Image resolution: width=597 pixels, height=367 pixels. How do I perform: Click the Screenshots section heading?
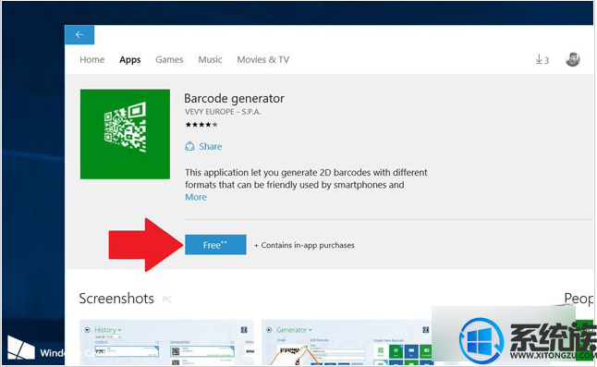(116, 299)
